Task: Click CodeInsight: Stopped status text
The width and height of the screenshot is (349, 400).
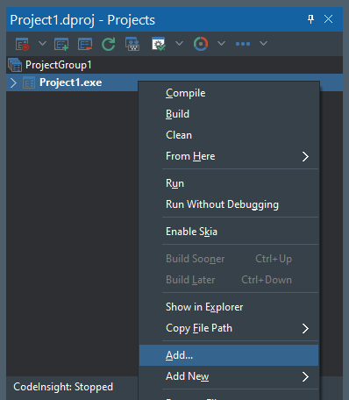Action: 63,387
